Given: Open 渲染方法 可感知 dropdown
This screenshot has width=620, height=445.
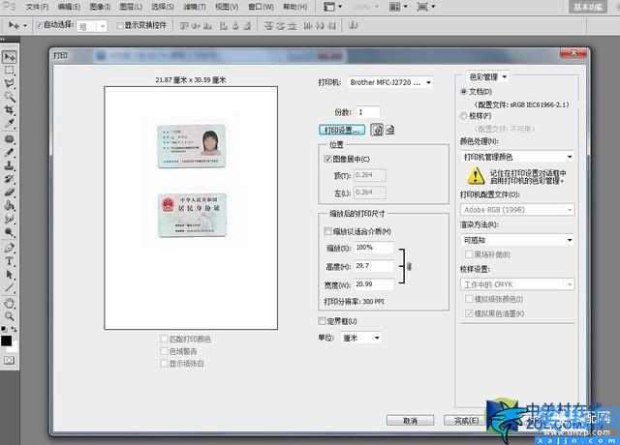Looking at the screenshot, I should click(517, 240).
